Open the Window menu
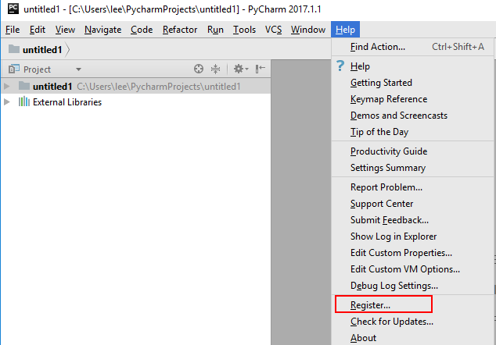The width and height of the screenshot is (496, 345). click(x=308, y=30)
